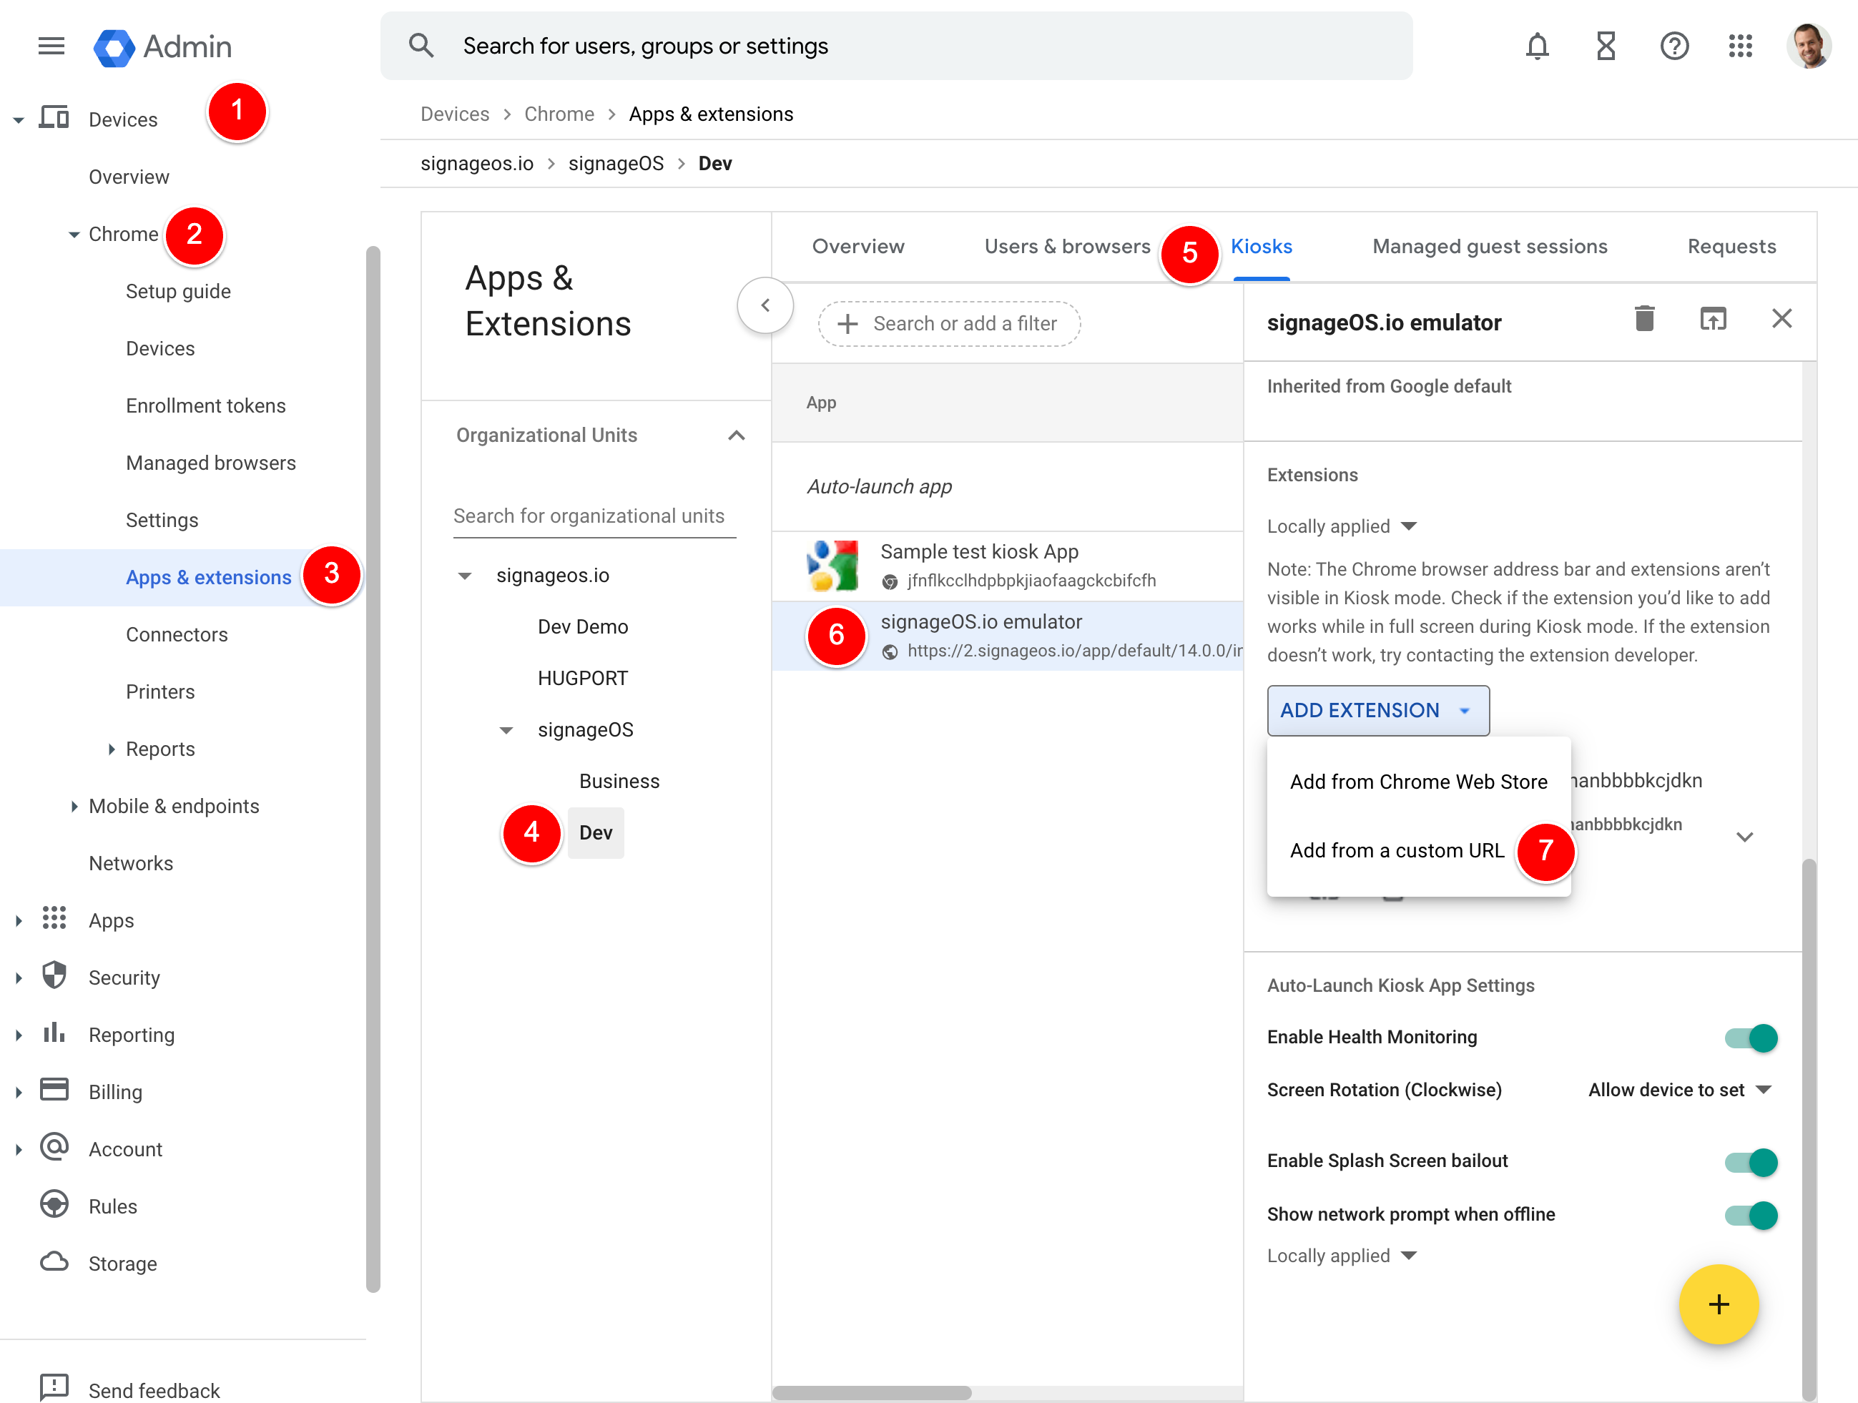Click Search for organizational units field

595,516
